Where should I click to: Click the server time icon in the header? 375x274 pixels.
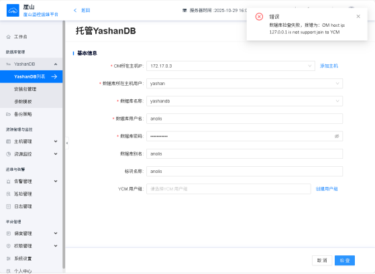tap(184, 10)
